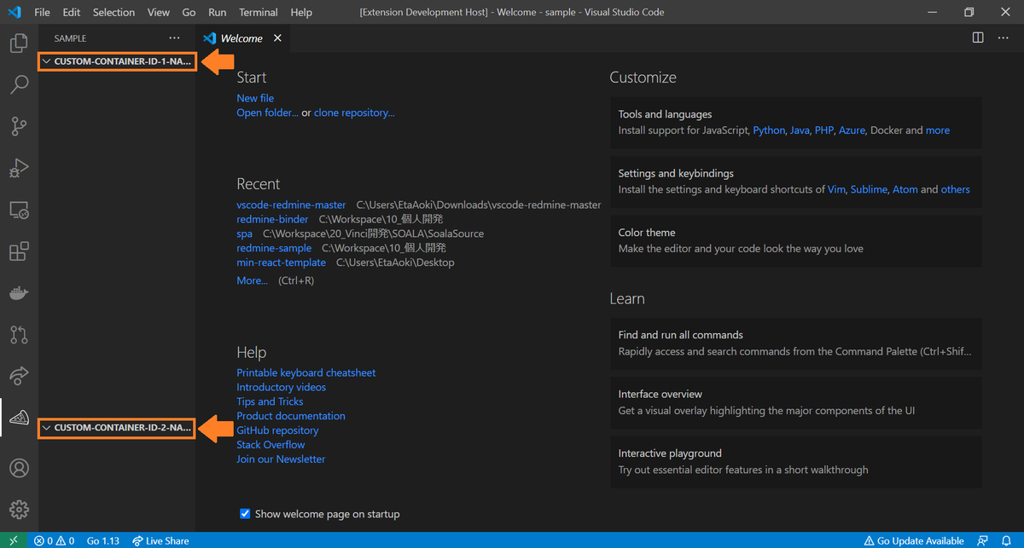Select the active custom sample view icon
This screenshot has height=548, width=1024.
tap(19, 418)
